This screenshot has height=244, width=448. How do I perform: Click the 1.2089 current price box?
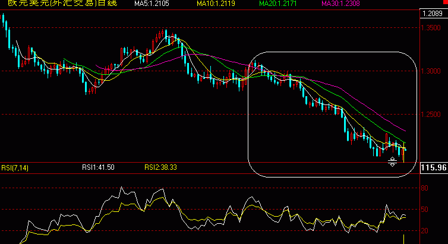(x=433, y=14)
